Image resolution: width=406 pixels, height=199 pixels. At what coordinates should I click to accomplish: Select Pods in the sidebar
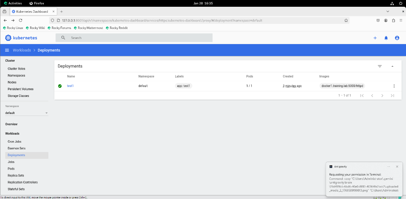click(11, 169)
